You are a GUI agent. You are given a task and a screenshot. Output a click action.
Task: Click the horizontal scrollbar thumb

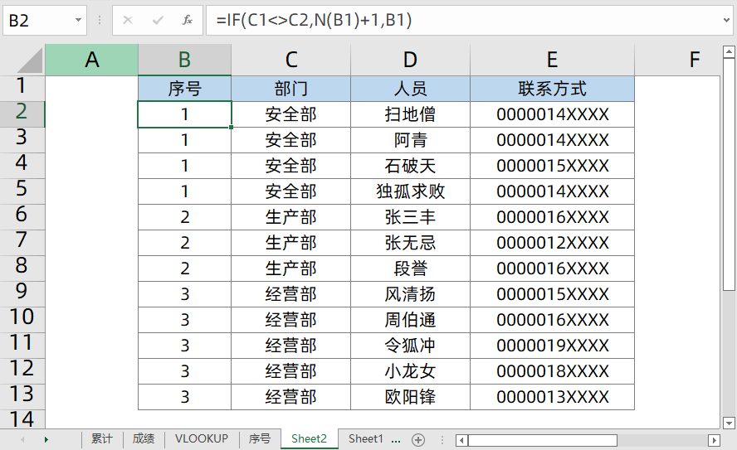pyautogui.click(x=543, y=440)
